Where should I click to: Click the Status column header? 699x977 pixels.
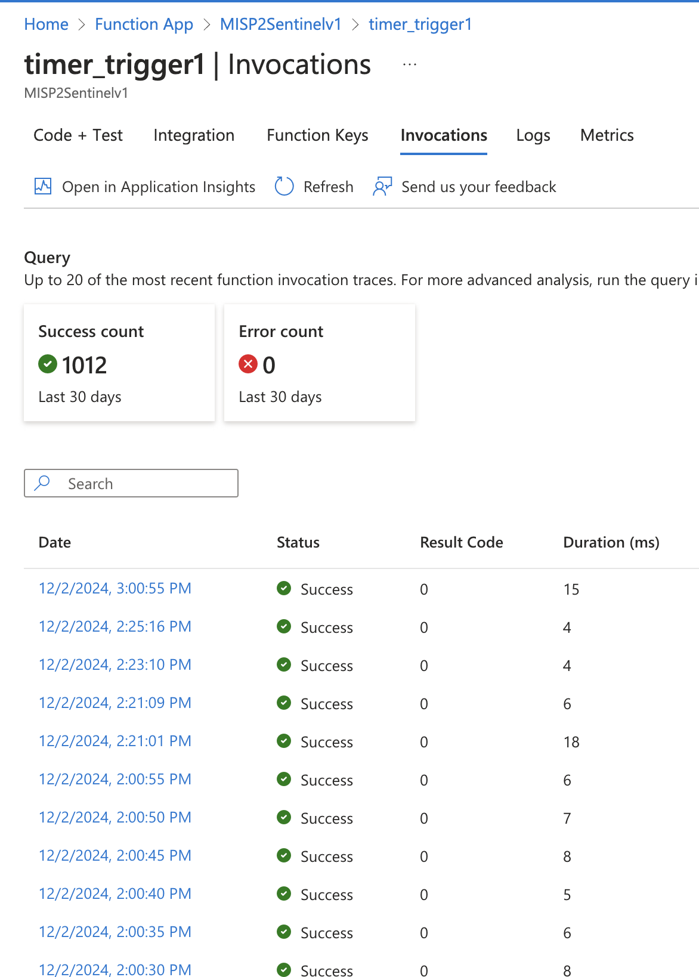tap(298, 542)
